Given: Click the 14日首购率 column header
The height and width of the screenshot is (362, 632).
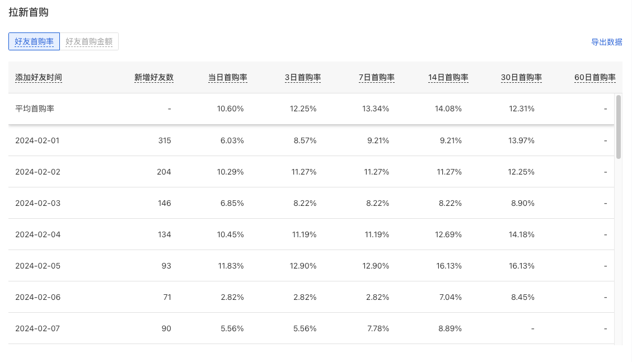Looking at the screenshot, I should tap(448, 77).
